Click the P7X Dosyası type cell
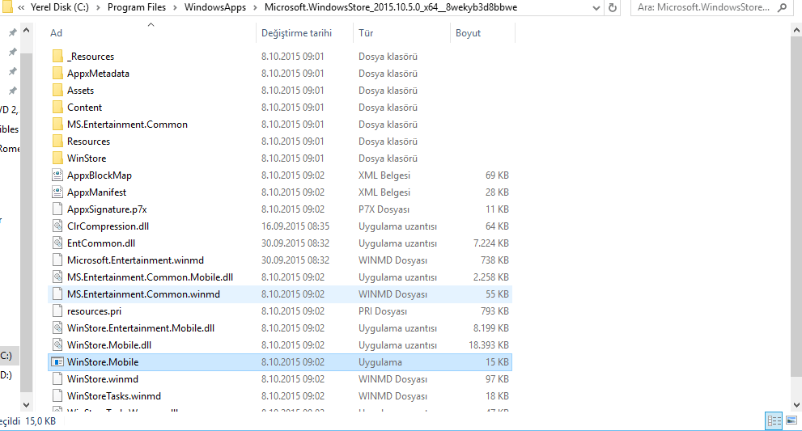The width and height of the screenshot is (802, 431). [384, 209]
